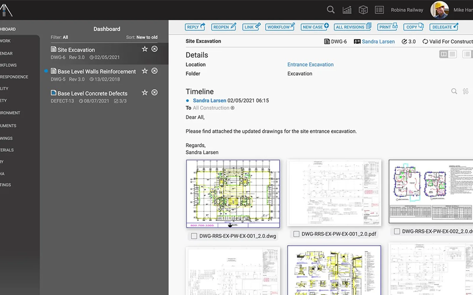
Task: Open Sandra Larsen link in header
Action: coord(378,42)
